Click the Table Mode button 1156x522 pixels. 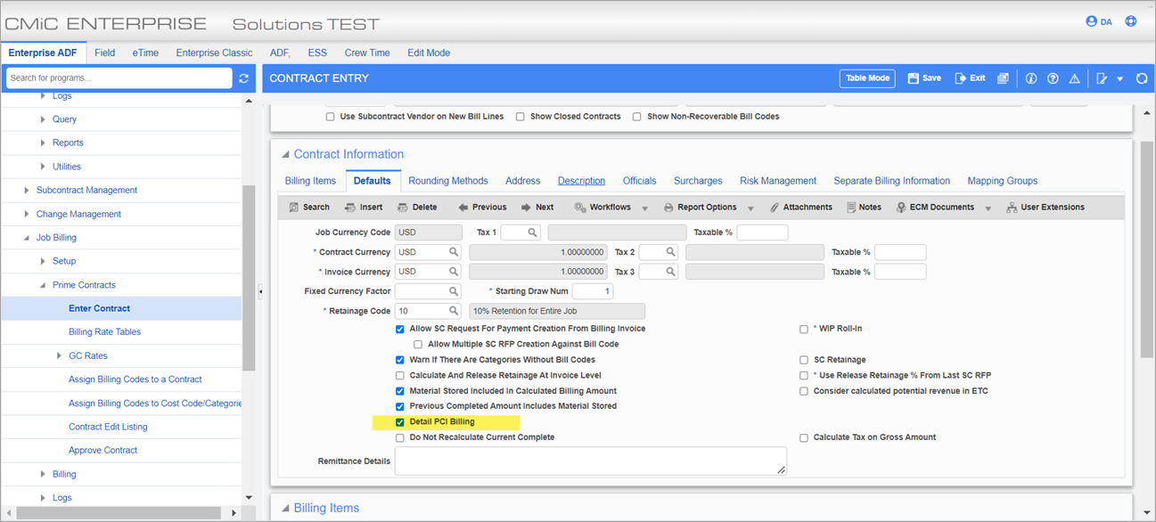[867, 78]
